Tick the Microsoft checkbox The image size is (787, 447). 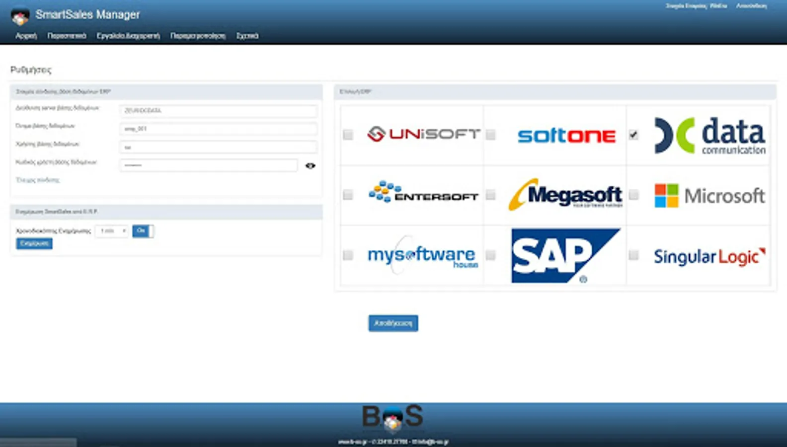click(633, 195)
